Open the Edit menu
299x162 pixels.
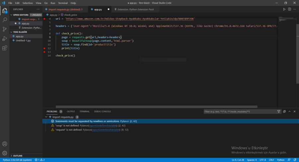pyautogui.click(x=17, y=3)
